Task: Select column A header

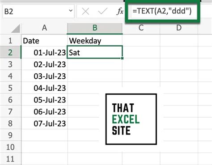Action: pos(44,28)
